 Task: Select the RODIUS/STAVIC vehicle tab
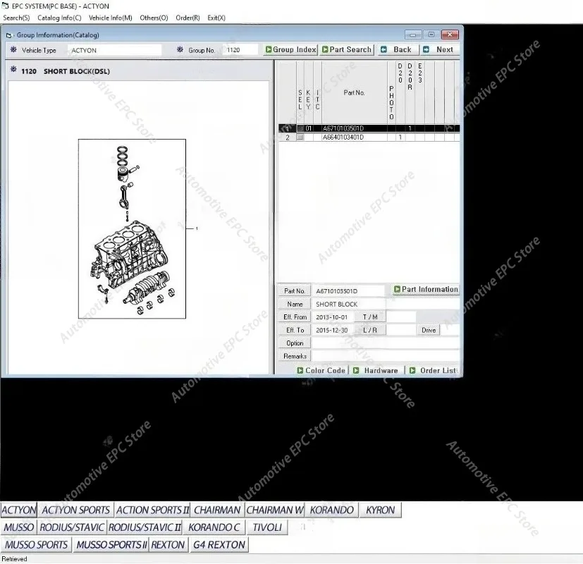(x=72, y=527)
